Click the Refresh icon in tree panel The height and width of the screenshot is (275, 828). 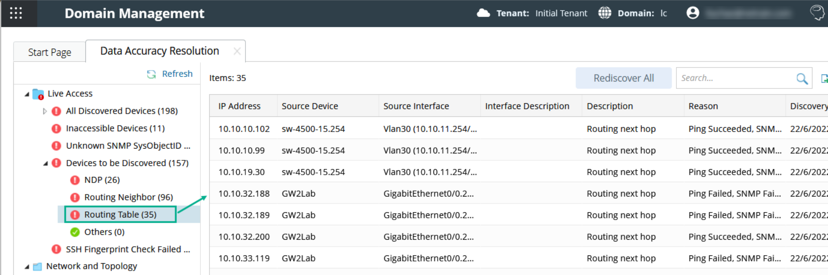151,74
